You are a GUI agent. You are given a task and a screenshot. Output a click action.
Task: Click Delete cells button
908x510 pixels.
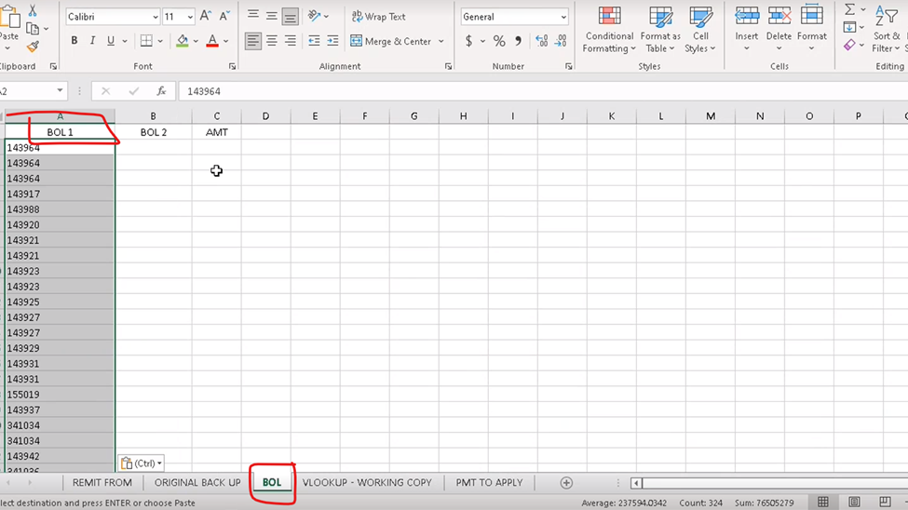tap(779, 28)
